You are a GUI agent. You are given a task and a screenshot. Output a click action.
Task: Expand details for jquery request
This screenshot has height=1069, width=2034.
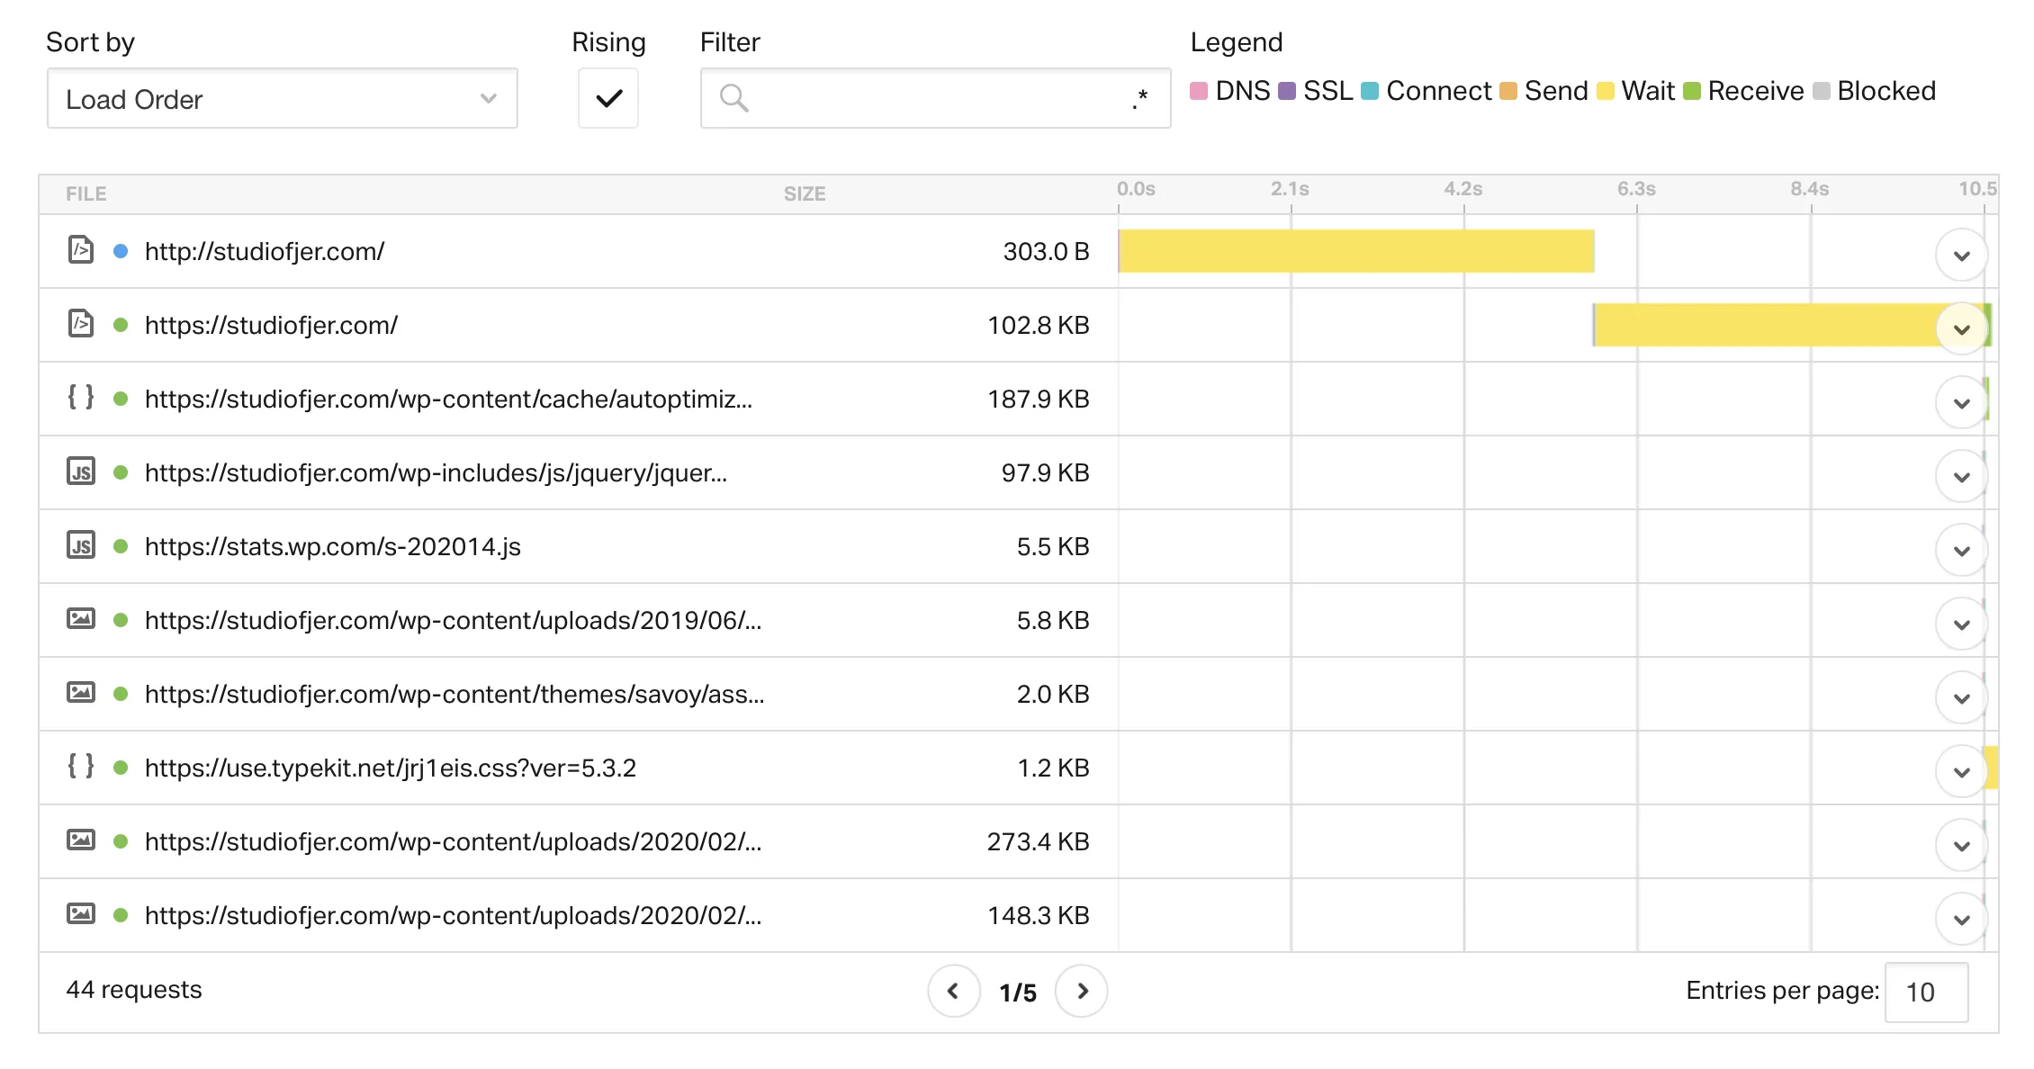point(1961,477)
